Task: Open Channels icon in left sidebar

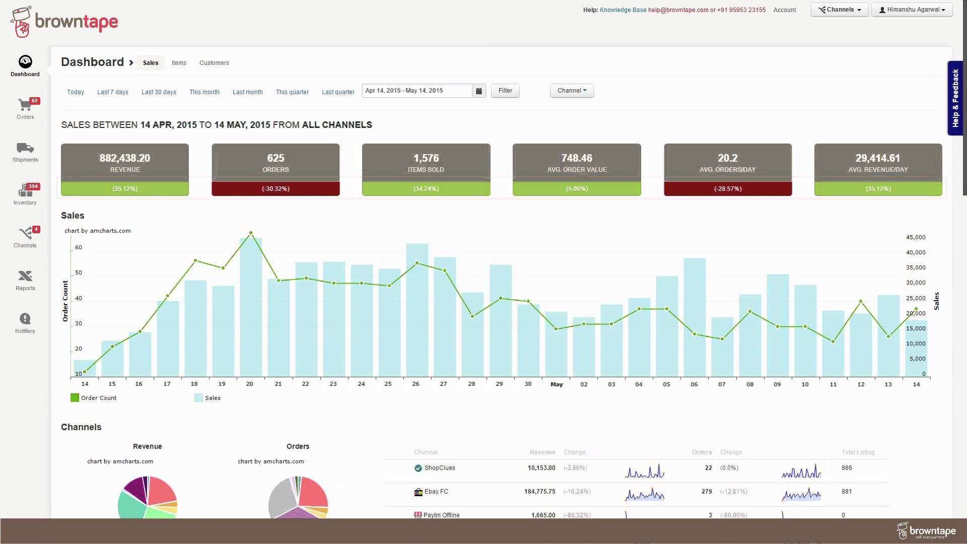Action: click(25, 234)
